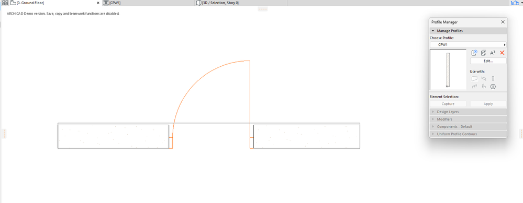Click the Edit... button
The width and height of the screenshot is (523, 203).
(488, 61)
